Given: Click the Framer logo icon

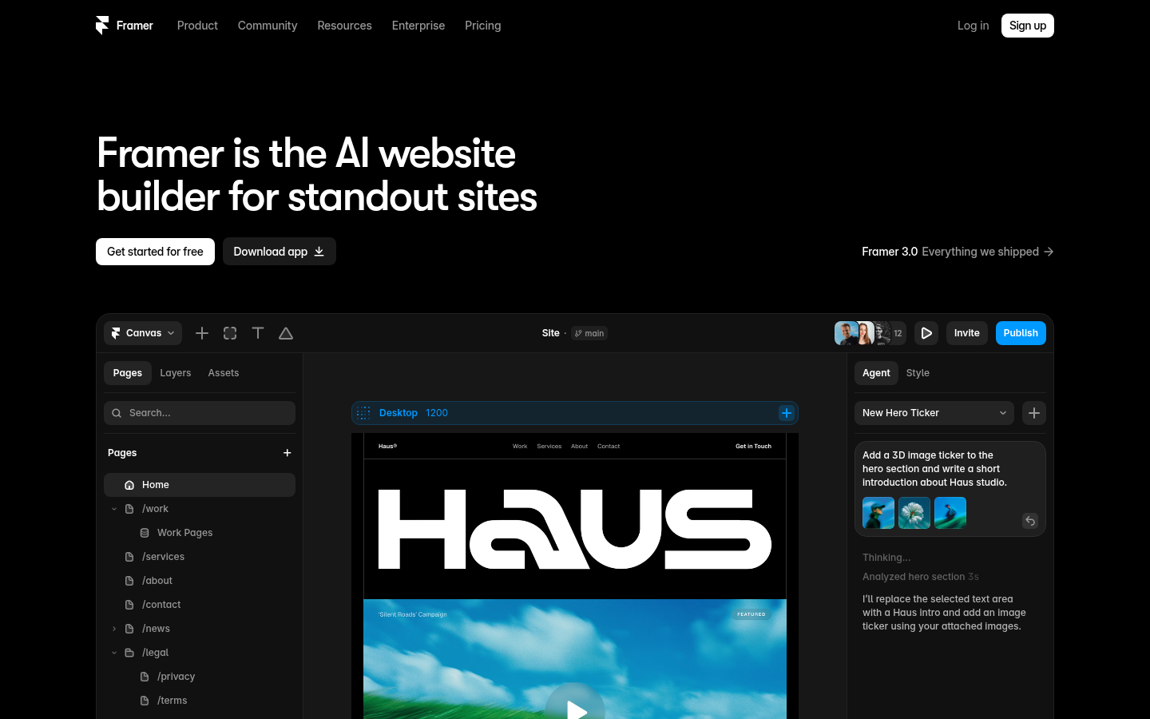Looking at the screenshot, I should pos(102,26).
